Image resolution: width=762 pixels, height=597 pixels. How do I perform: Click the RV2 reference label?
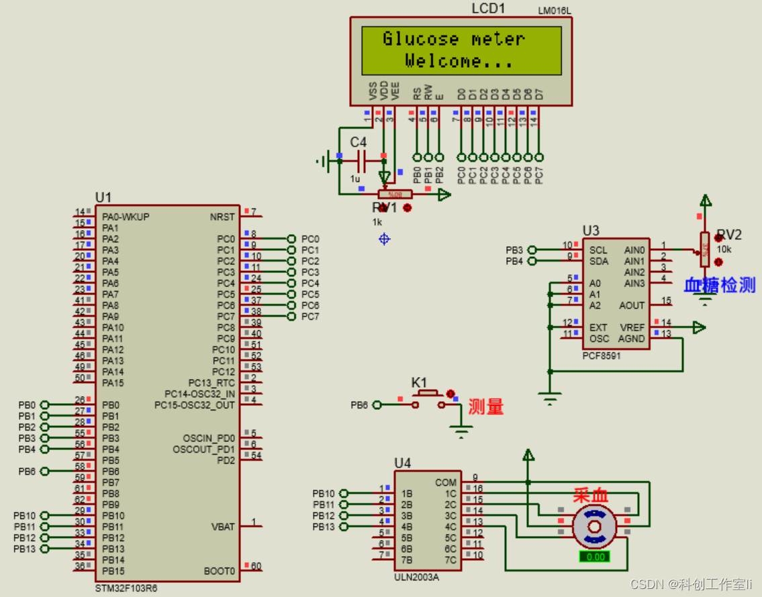point(729,235)
